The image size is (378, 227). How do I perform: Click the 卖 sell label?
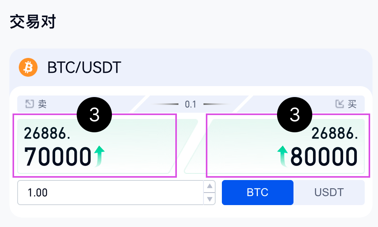(42, 104)
